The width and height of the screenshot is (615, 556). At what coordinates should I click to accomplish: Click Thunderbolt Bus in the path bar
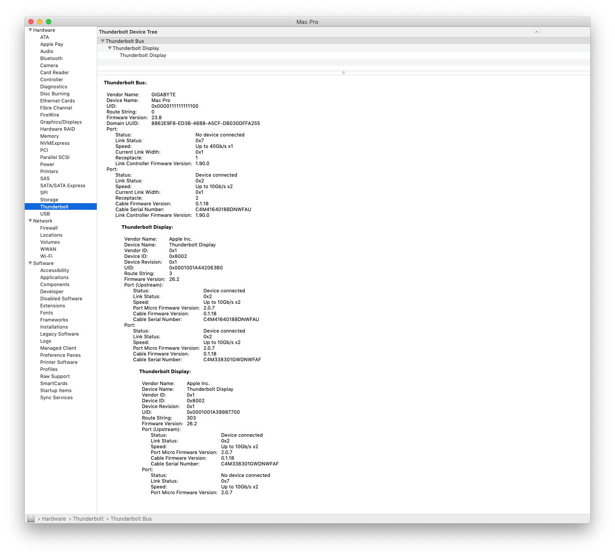point(131,519)
